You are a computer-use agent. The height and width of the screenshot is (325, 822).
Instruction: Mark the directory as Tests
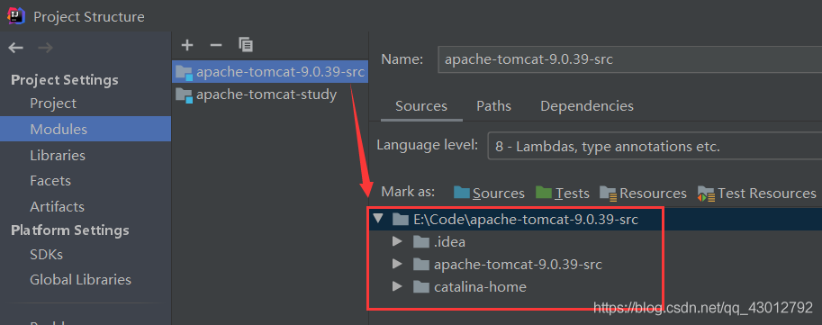point(563,193)
